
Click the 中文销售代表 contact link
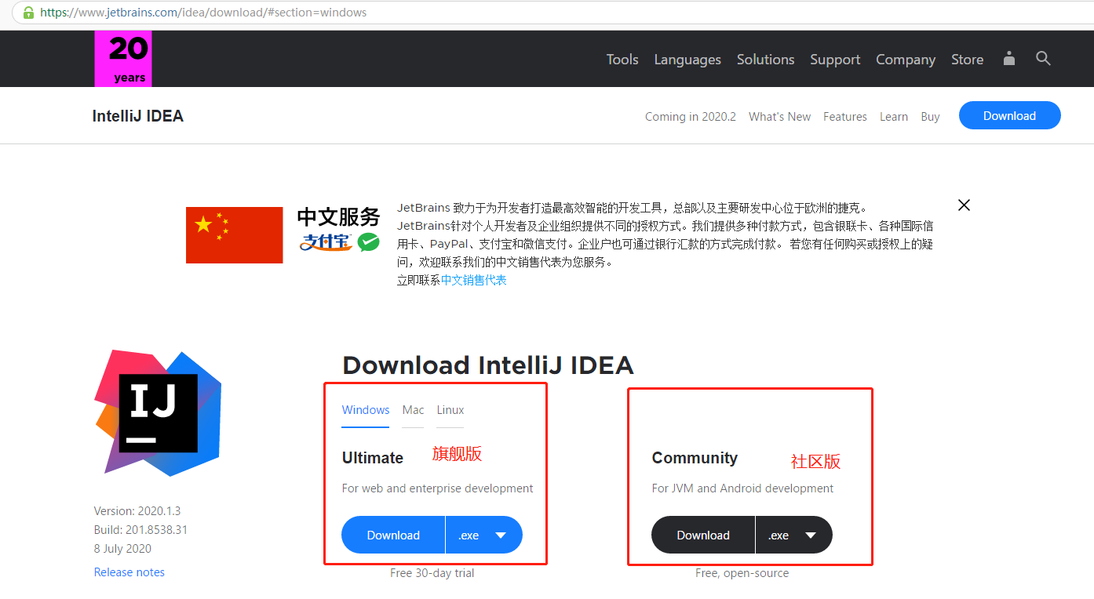click(474, 280)
